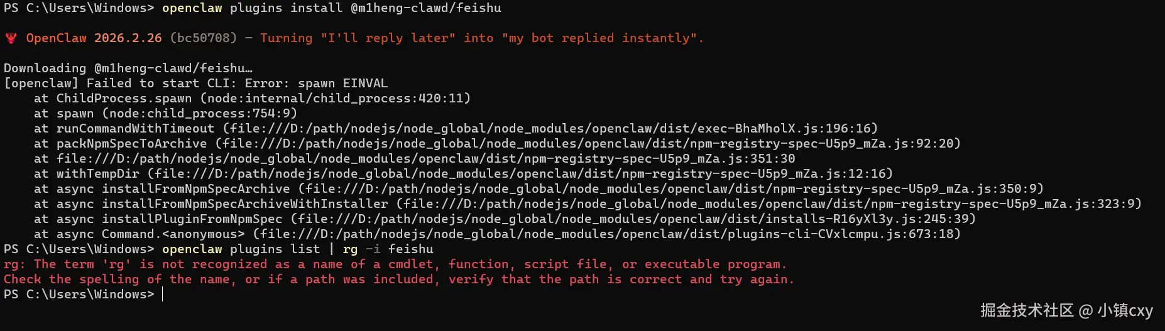Click the packNpmSpecToArchive stack trace entry

[x=131, y=143]
